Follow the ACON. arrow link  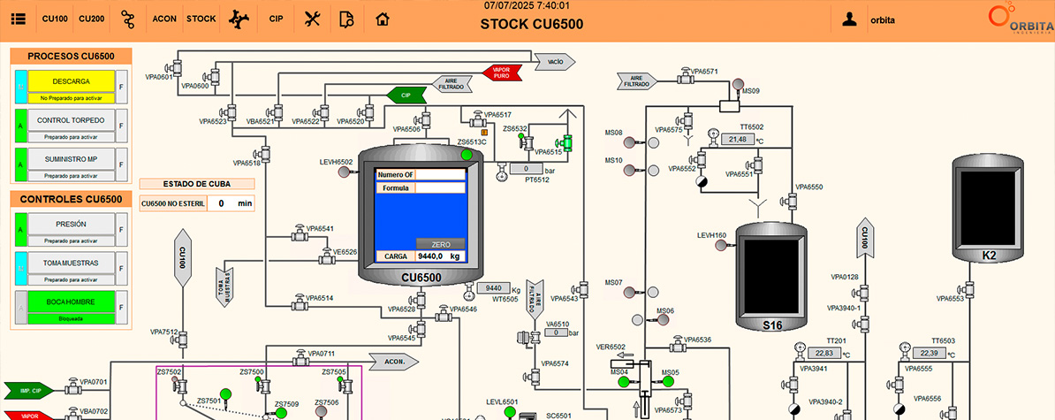tap(393, 362)
